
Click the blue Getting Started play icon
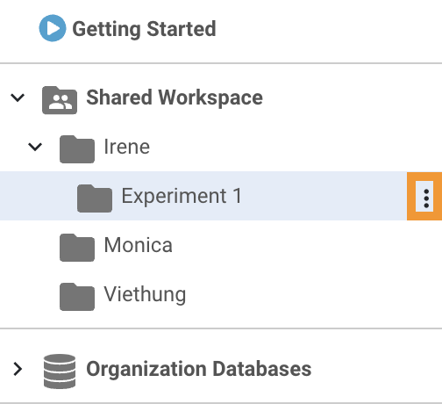[x=53, y=28]
